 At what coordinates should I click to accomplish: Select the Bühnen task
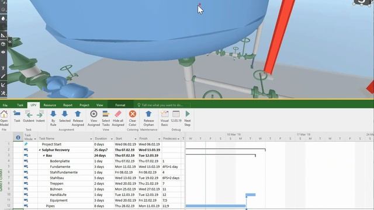[x=56, y=189]
